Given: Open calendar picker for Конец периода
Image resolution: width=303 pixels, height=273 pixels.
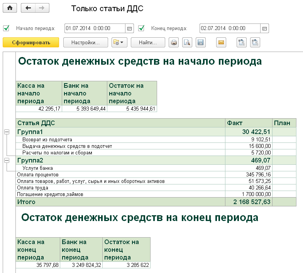Looking at the screenshot, I should point(264,28).
